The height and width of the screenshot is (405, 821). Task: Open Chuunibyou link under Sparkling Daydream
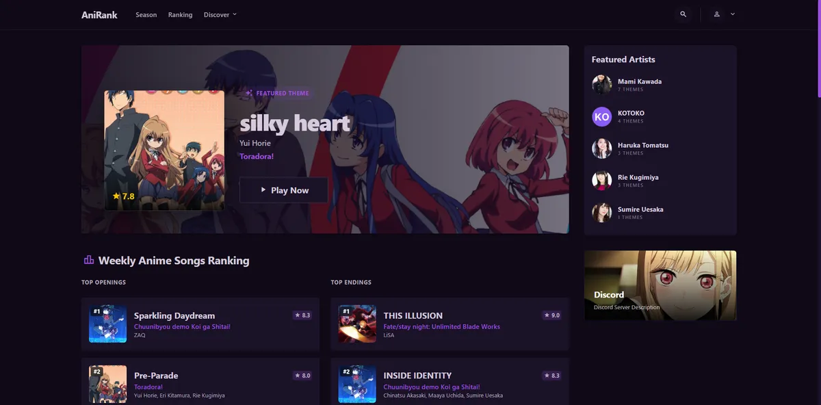click(x=182, y=326)
